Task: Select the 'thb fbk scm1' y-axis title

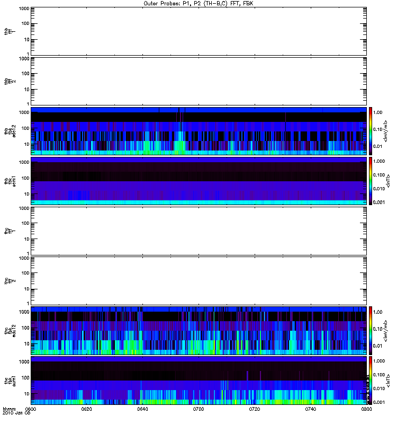Action: coord(10,181)
